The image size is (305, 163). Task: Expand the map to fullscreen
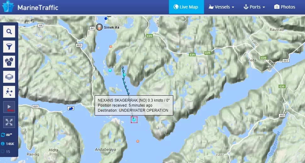pyautogui.click(x=9, y=122)
